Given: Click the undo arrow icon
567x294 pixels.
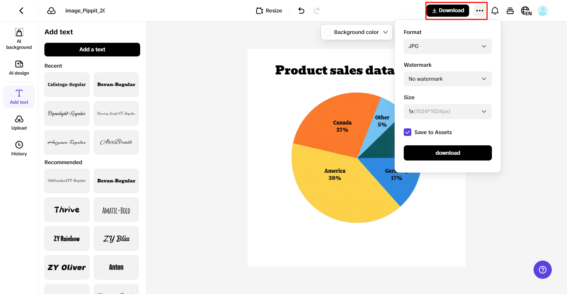Looking at the screenshot, I should (301, 11).
